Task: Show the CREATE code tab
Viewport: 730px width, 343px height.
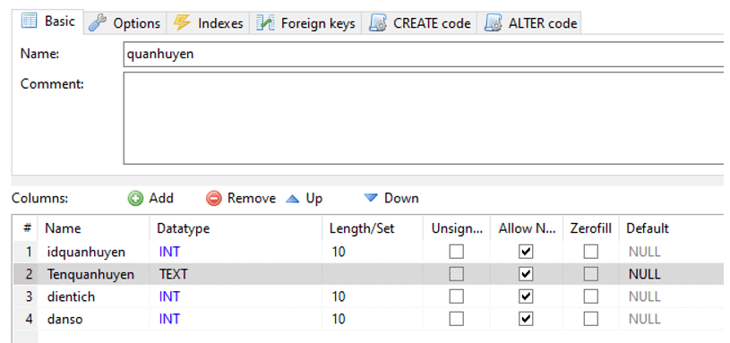Action: coord(419,23)
